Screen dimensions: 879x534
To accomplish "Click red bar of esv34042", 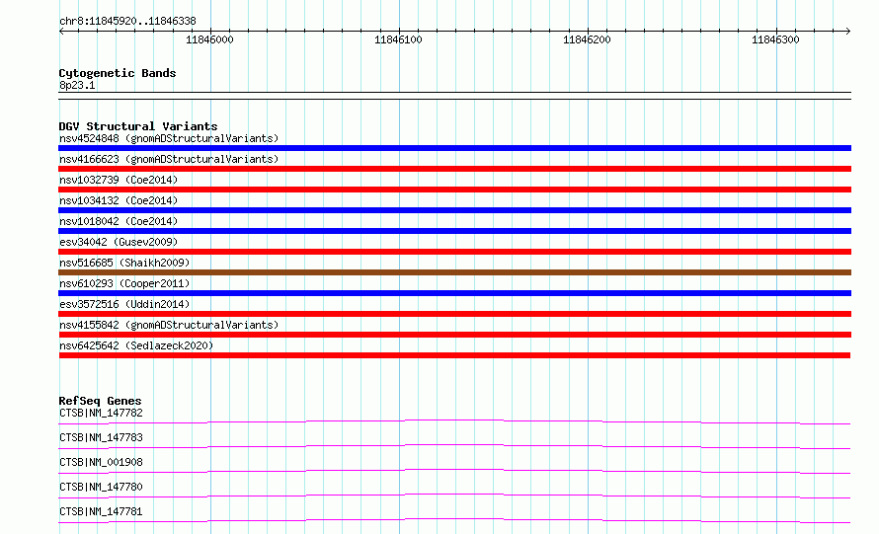I will tap(454, 252).
